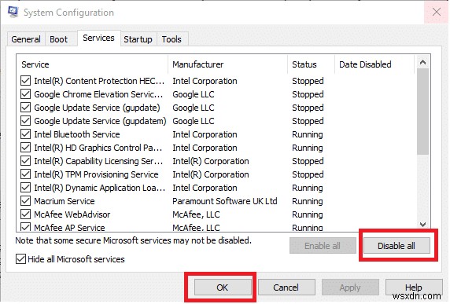Screen dimensions: 450x304
Task: Uncheck Intel(R) HD Graphics Control Panel service
Action: point(25,148)
